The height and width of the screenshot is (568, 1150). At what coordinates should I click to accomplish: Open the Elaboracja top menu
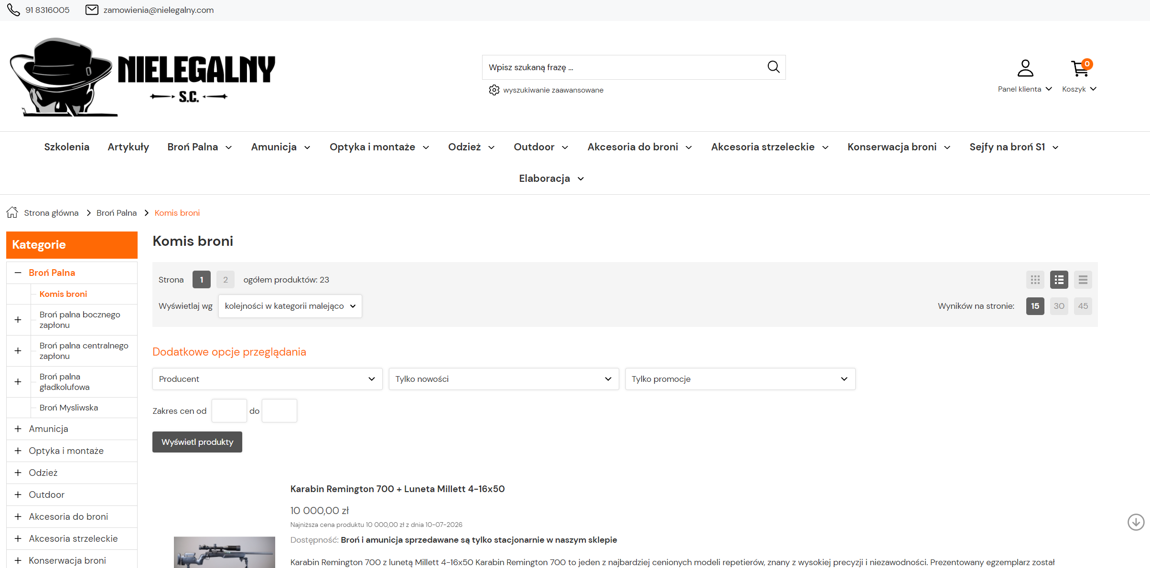[551, 179]
